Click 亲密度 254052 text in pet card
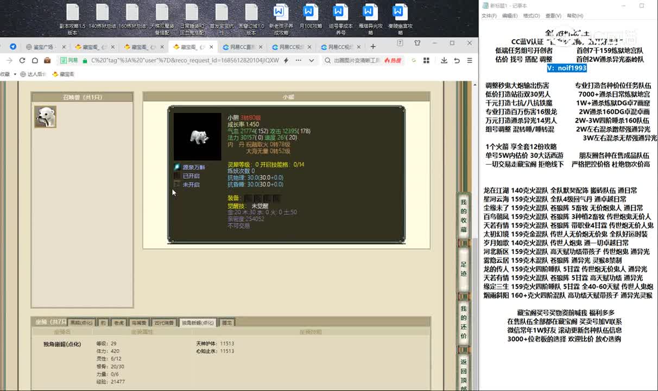The image size is (658, 391). tap(246, 219)
